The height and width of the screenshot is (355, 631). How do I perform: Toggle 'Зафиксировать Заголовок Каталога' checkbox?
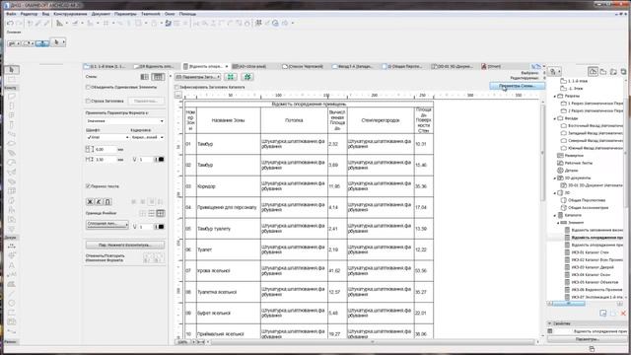[x=176, y=87]
